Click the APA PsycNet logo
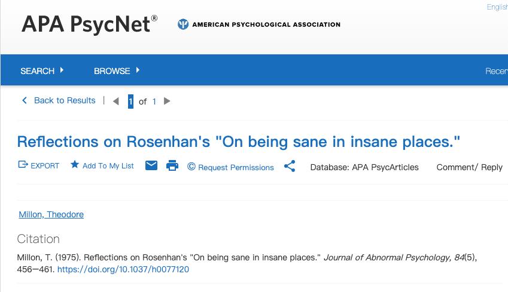Viewport: 508px width, 292px height. tap(90, 24)
